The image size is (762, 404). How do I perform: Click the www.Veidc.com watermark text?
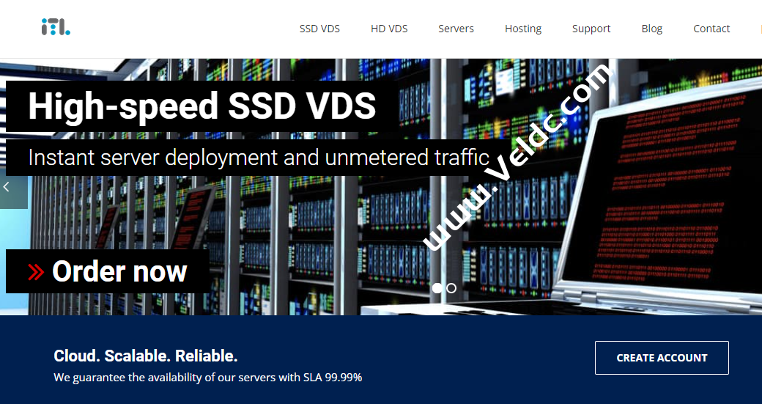coord(517,158)
